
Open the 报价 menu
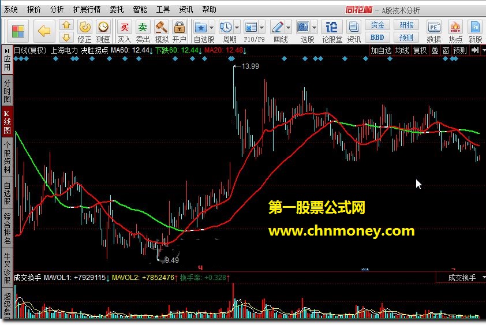tap(34, 10)
